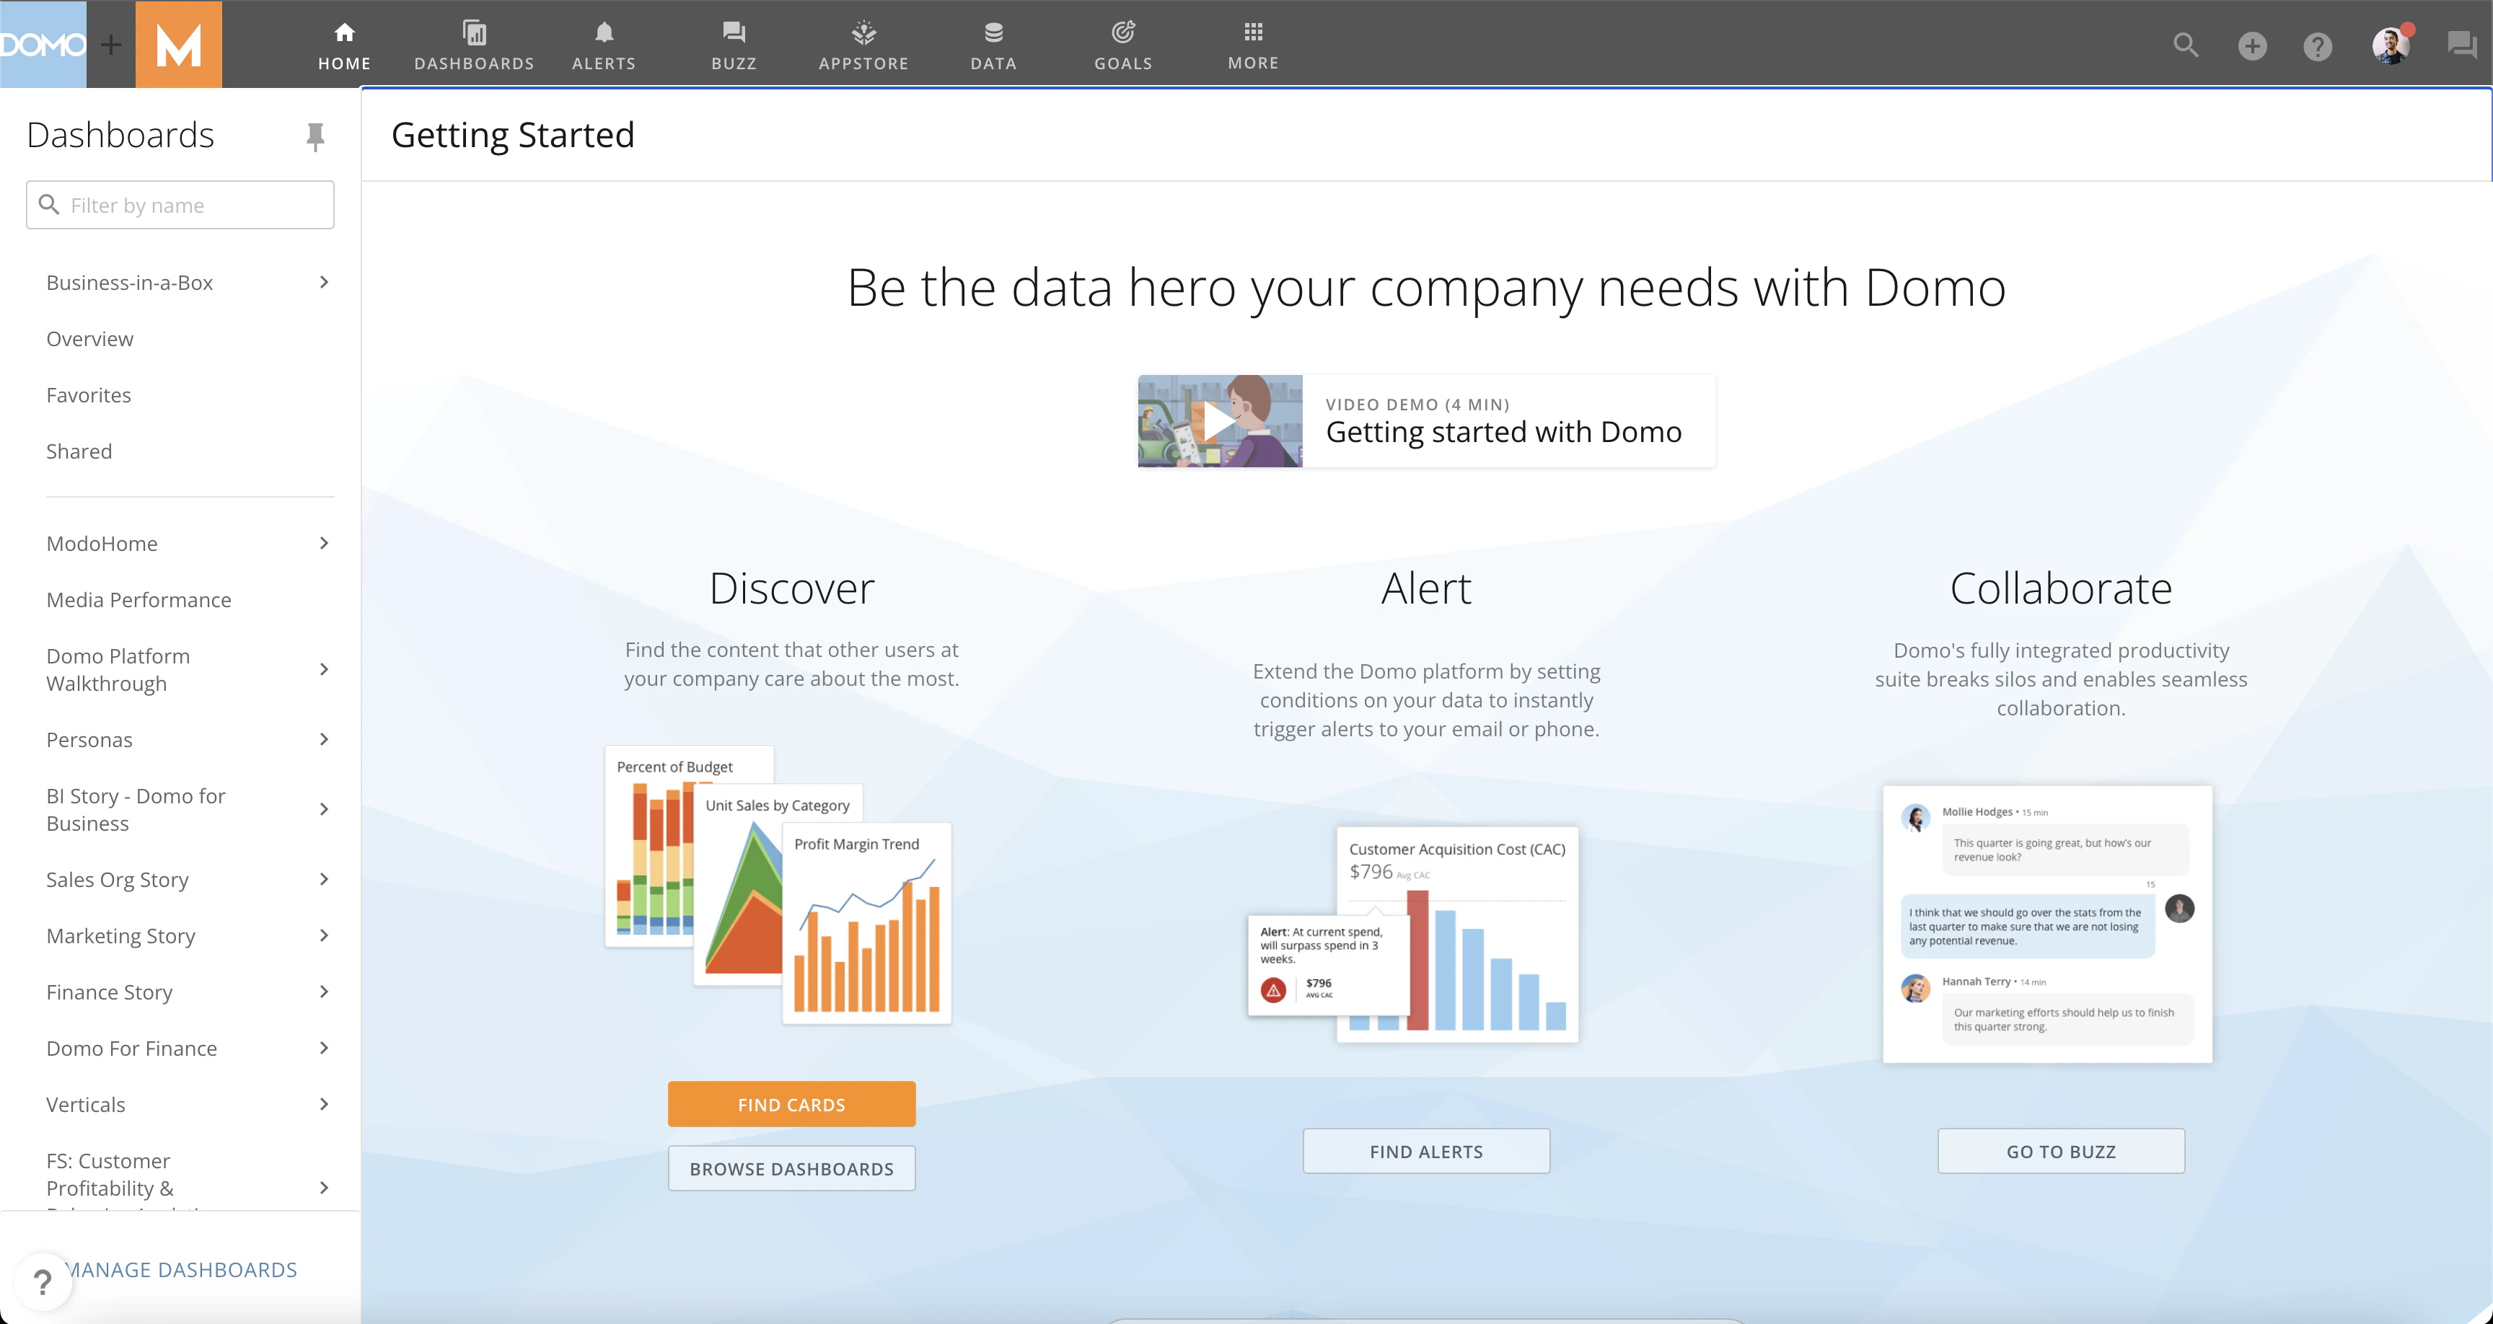Image resolution: width=2493 pixels, height=1324 pixels.
Task: Play the Getting started with Domo video
Action: coord(1219,421)
